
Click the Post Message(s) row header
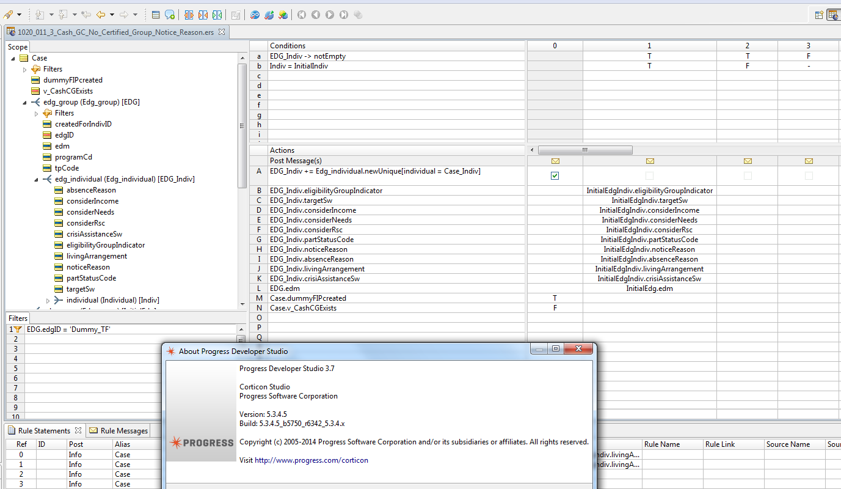point(397,161)
